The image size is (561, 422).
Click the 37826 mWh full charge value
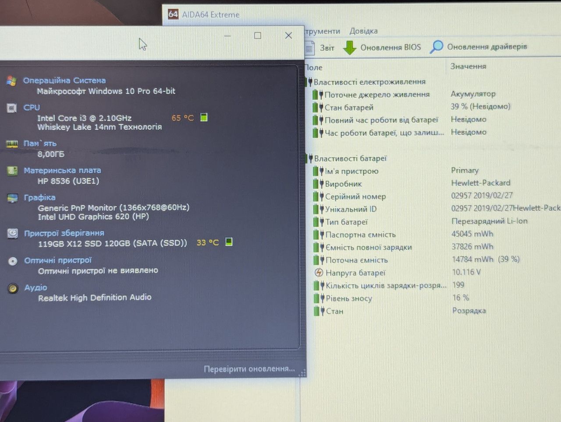tap(472, 246)
